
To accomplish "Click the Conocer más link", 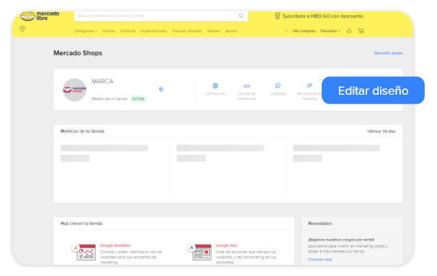I will 320,260.
